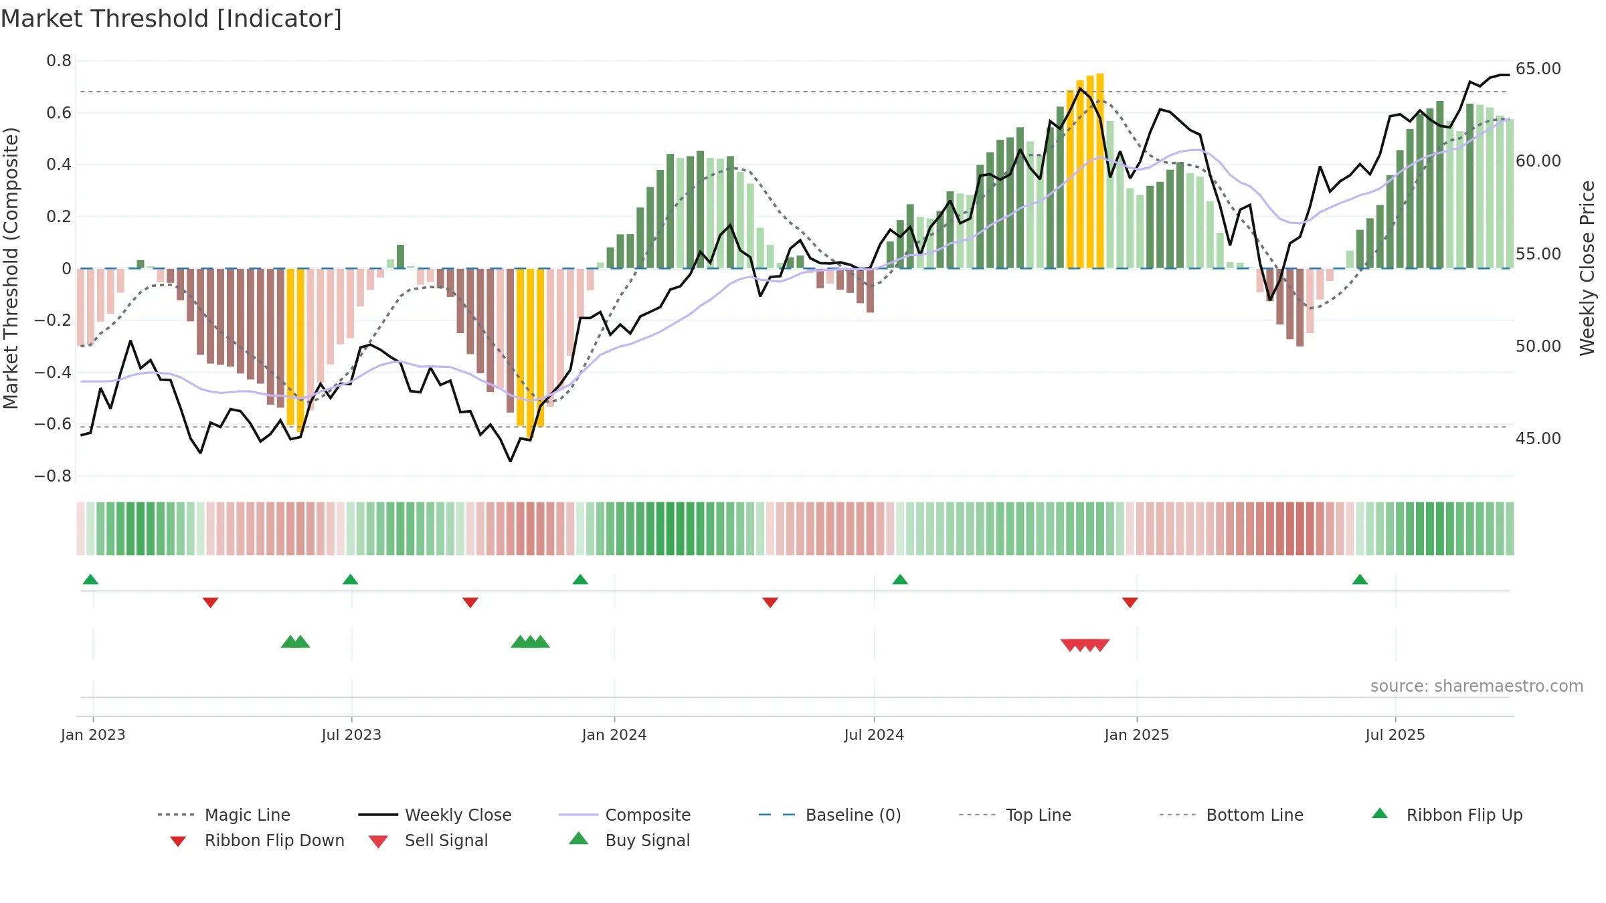Toggle the Magic Line legend entry
Image resolution: width=1606 pixels, height=903 pixels.
pos(224,815)
